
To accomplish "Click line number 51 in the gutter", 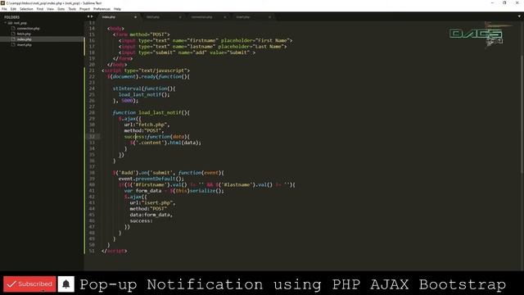I will click(x=92, y=251).
